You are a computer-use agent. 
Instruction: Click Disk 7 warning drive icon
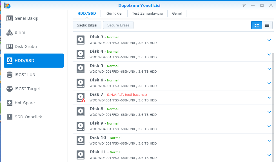[x=81, y=97]
